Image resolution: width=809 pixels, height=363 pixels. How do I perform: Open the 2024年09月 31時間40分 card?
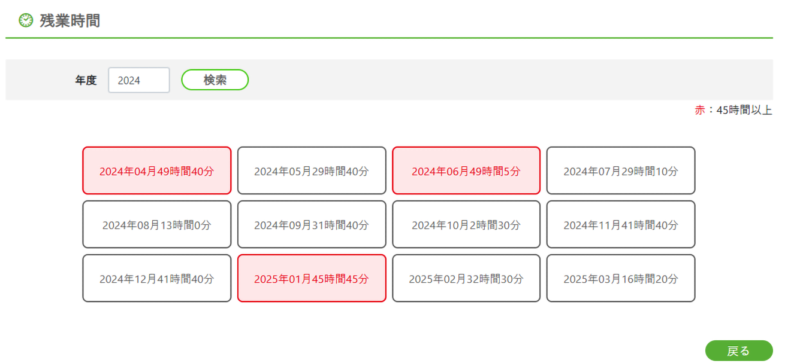click(312, 225)
